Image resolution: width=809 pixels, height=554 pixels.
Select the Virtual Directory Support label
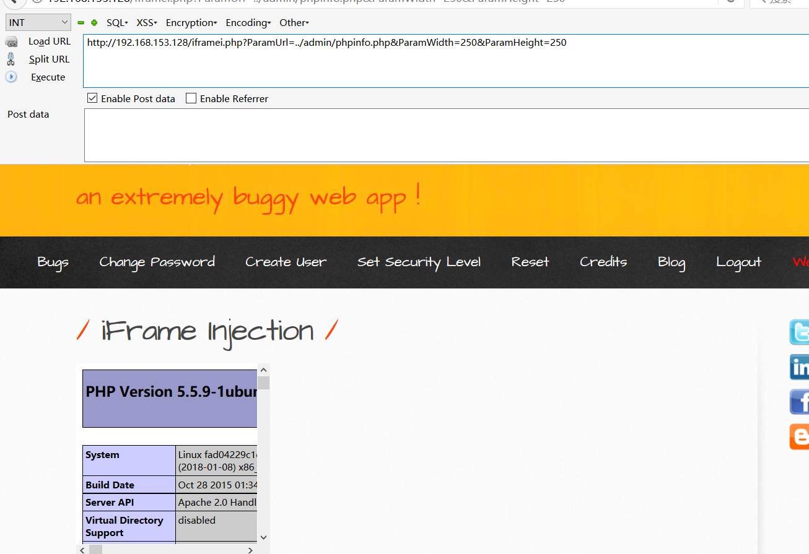click(x=124, y=527)
